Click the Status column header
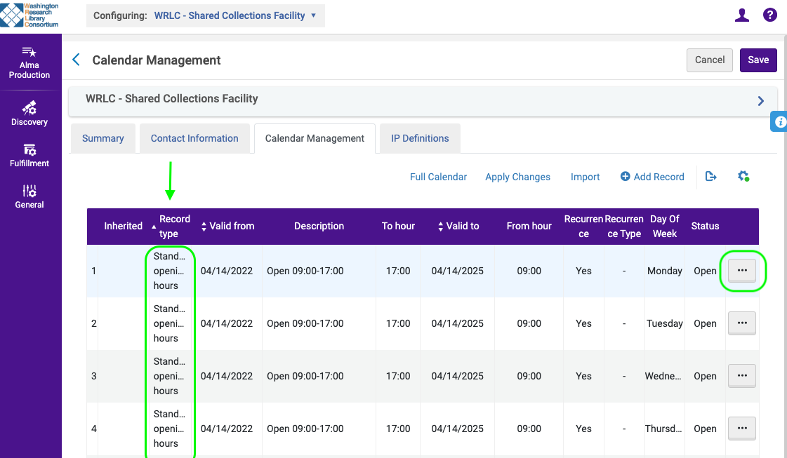The width and height of the screenshot is (787, 458). [705, 227]
